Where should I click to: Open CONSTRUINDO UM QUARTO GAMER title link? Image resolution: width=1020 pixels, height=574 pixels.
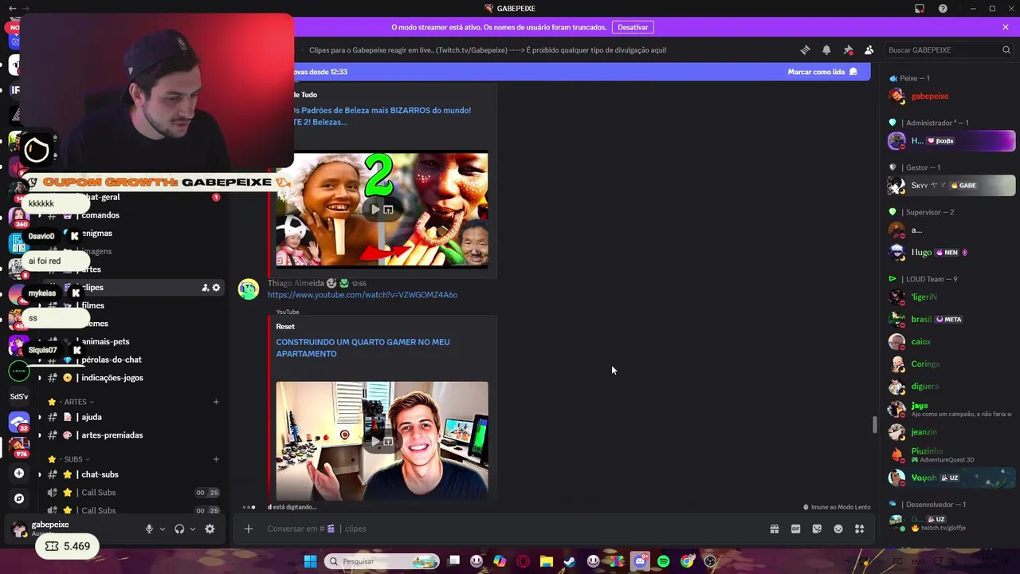click(363, 348)
